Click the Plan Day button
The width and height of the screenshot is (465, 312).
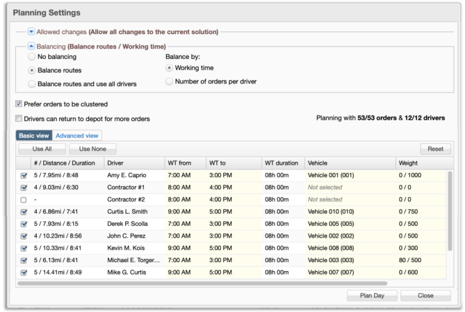click(x=371, y=296)
